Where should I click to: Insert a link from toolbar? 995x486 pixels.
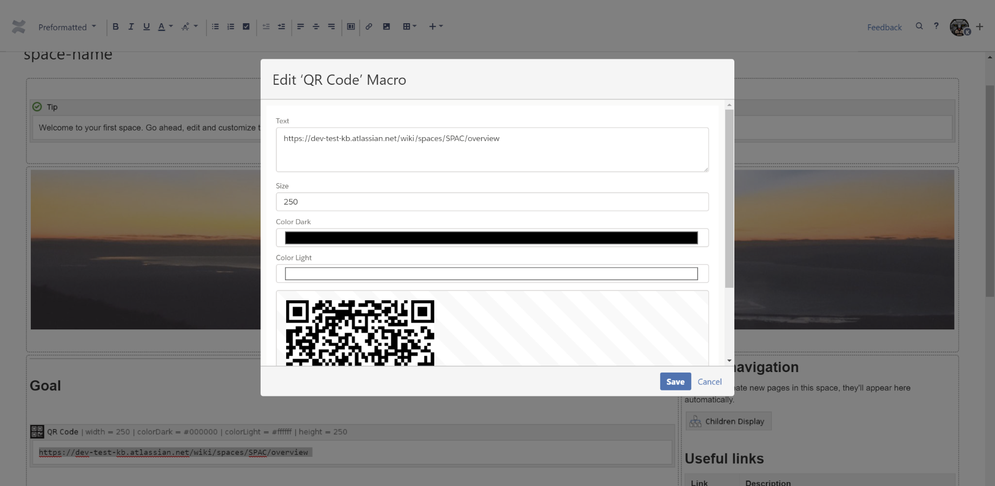point(369,26)
